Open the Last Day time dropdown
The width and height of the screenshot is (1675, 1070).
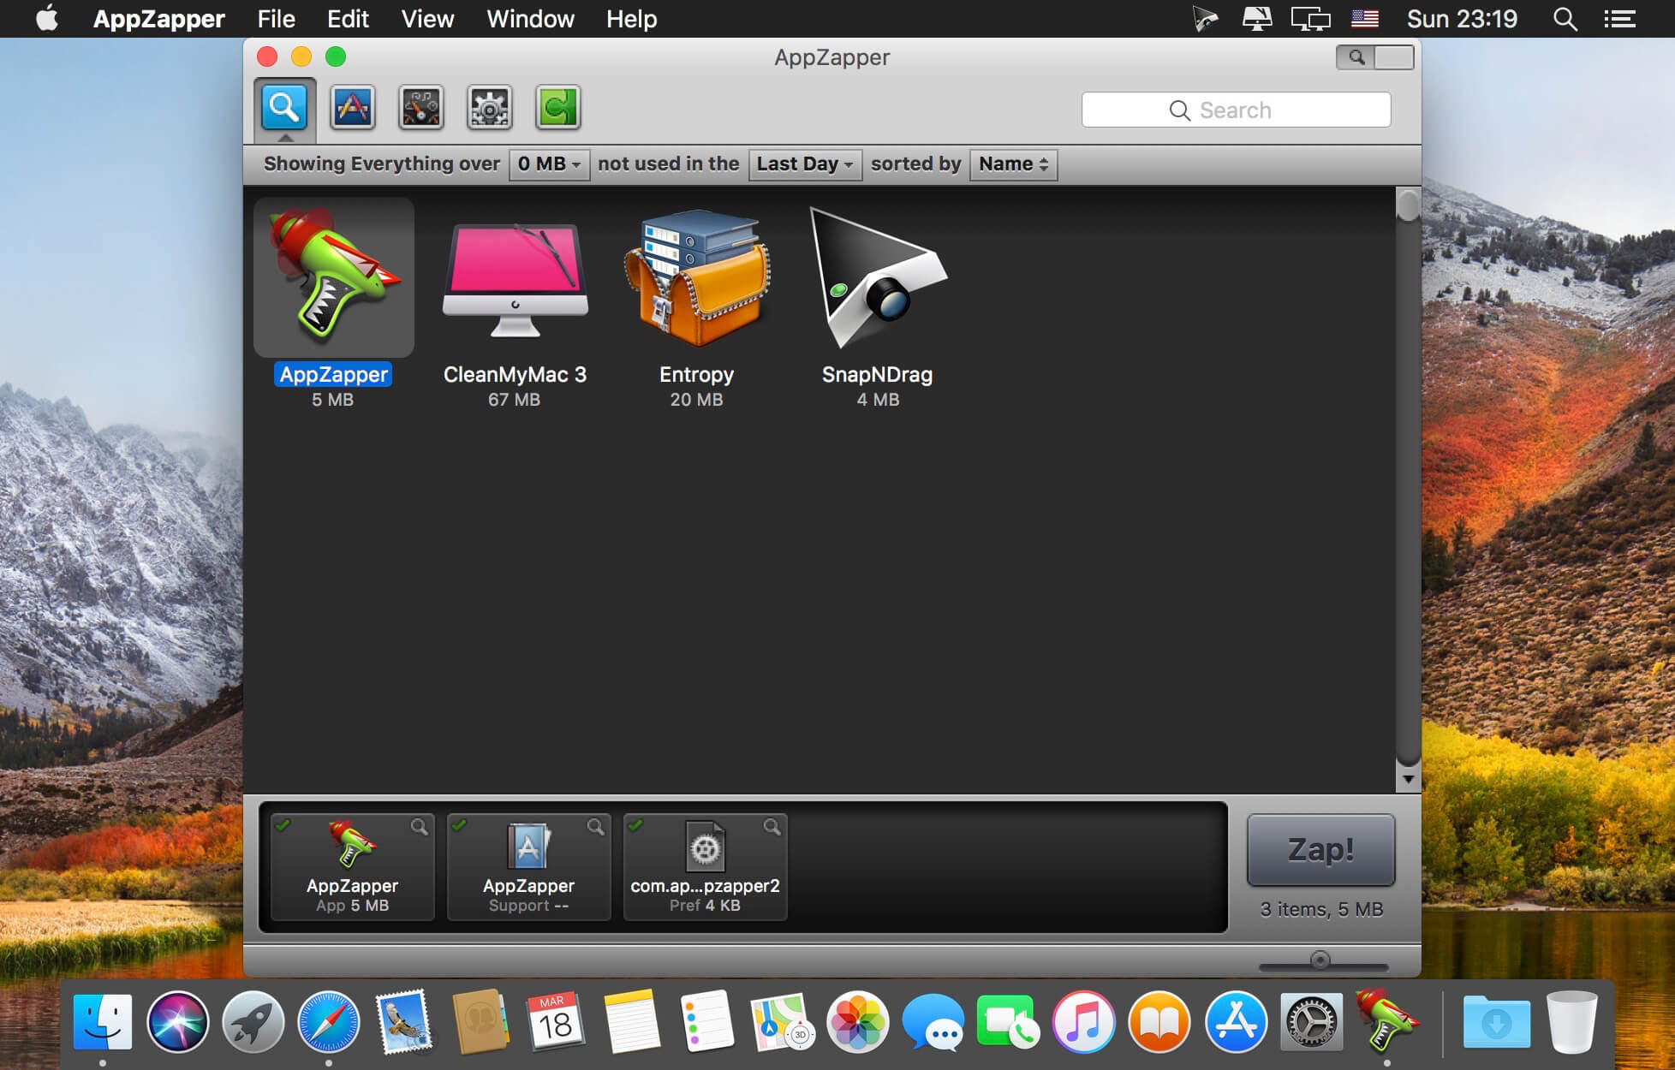(804, 164)
